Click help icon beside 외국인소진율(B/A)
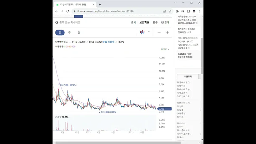This screenshot has height=144, width=256. (197, 23)
